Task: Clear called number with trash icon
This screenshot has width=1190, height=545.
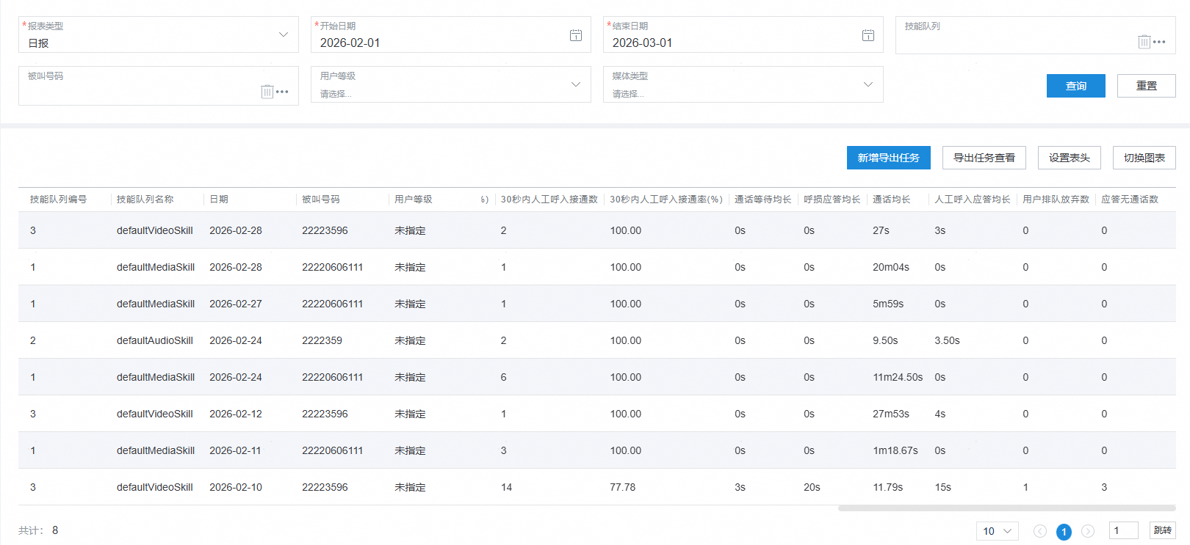Action: point(267,92)
